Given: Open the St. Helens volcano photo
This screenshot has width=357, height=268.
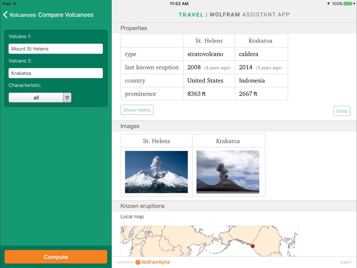Looking at the screenshot, I should 156,172.
